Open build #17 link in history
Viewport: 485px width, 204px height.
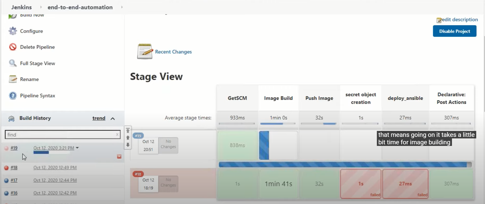14,180
